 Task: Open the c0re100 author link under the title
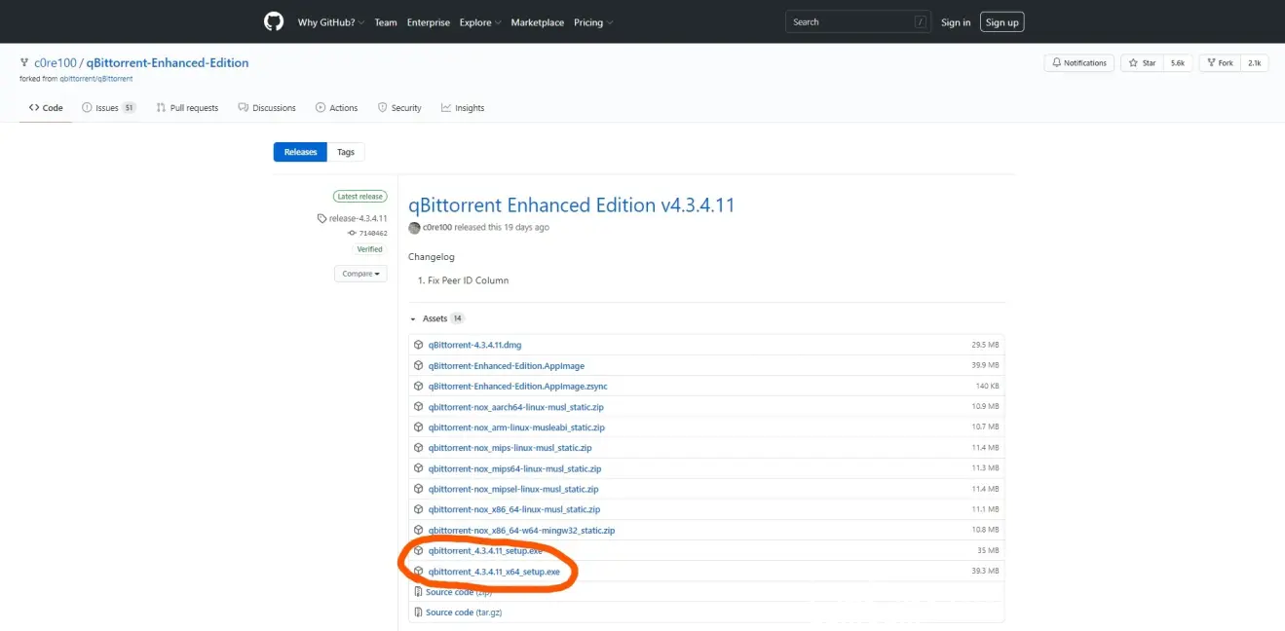(437, 227)
